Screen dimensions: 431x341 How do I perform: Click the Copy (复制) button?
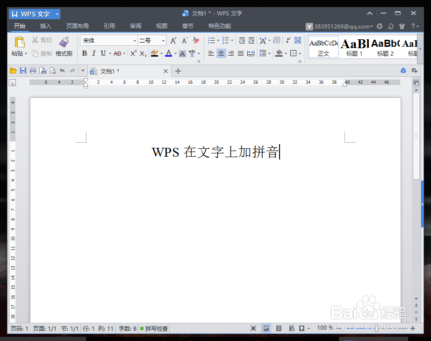42,53
